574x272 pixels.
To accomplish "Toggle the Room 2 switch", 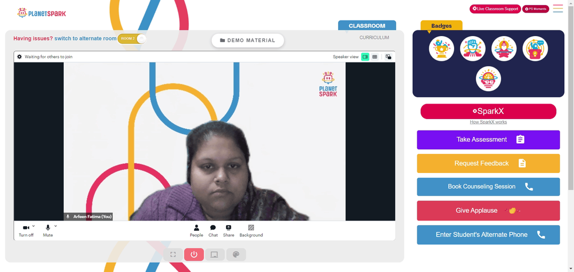I will tap(132, 39).
